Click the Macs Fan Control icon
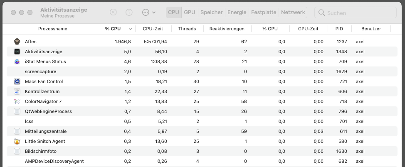 click(x=17, y=81)
